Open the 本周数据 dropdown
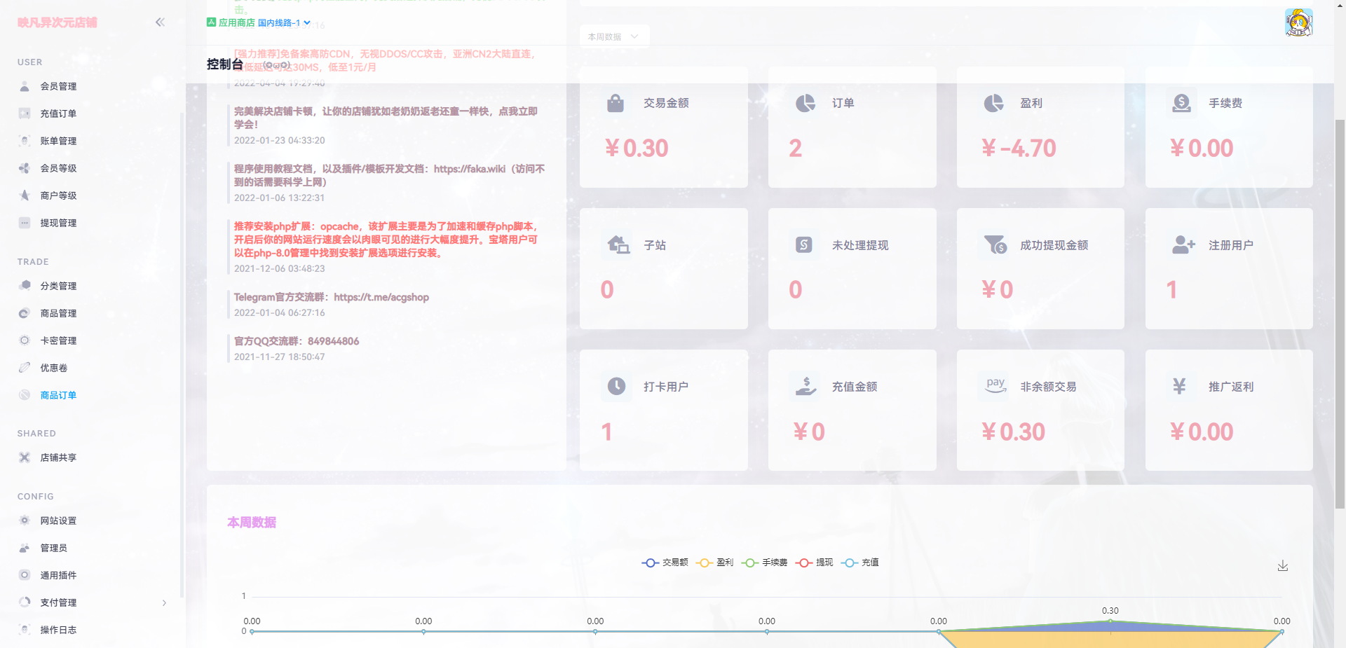This screenshot has width=1346, height=648. (x=614, y=36)
